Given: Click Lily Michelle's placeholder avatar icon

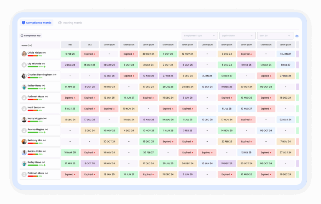Looking at the screenshot, I should pyautogui.click(x=24, y=65).
